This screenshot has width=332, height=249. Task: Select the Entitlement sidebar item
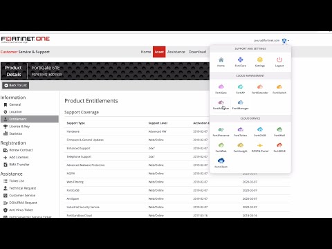tap(30, 119)
